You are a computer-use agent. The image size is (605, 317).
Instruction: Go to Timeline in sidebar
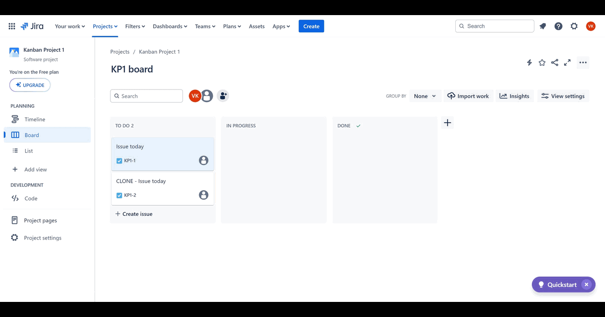pos(47,119)
